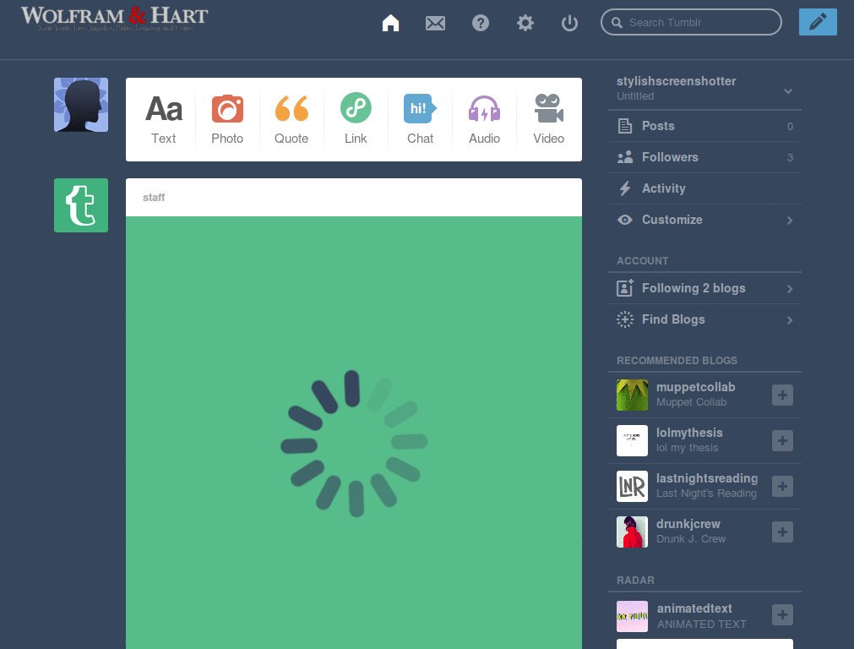
Task: Open the Home dashboard icon
Action: point(390,23)
